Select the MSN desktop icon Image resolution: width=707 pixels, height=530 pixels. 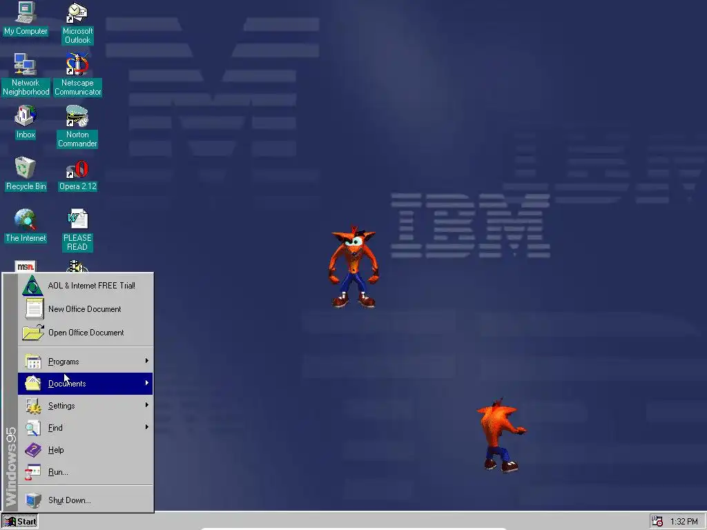click(26, 266)
